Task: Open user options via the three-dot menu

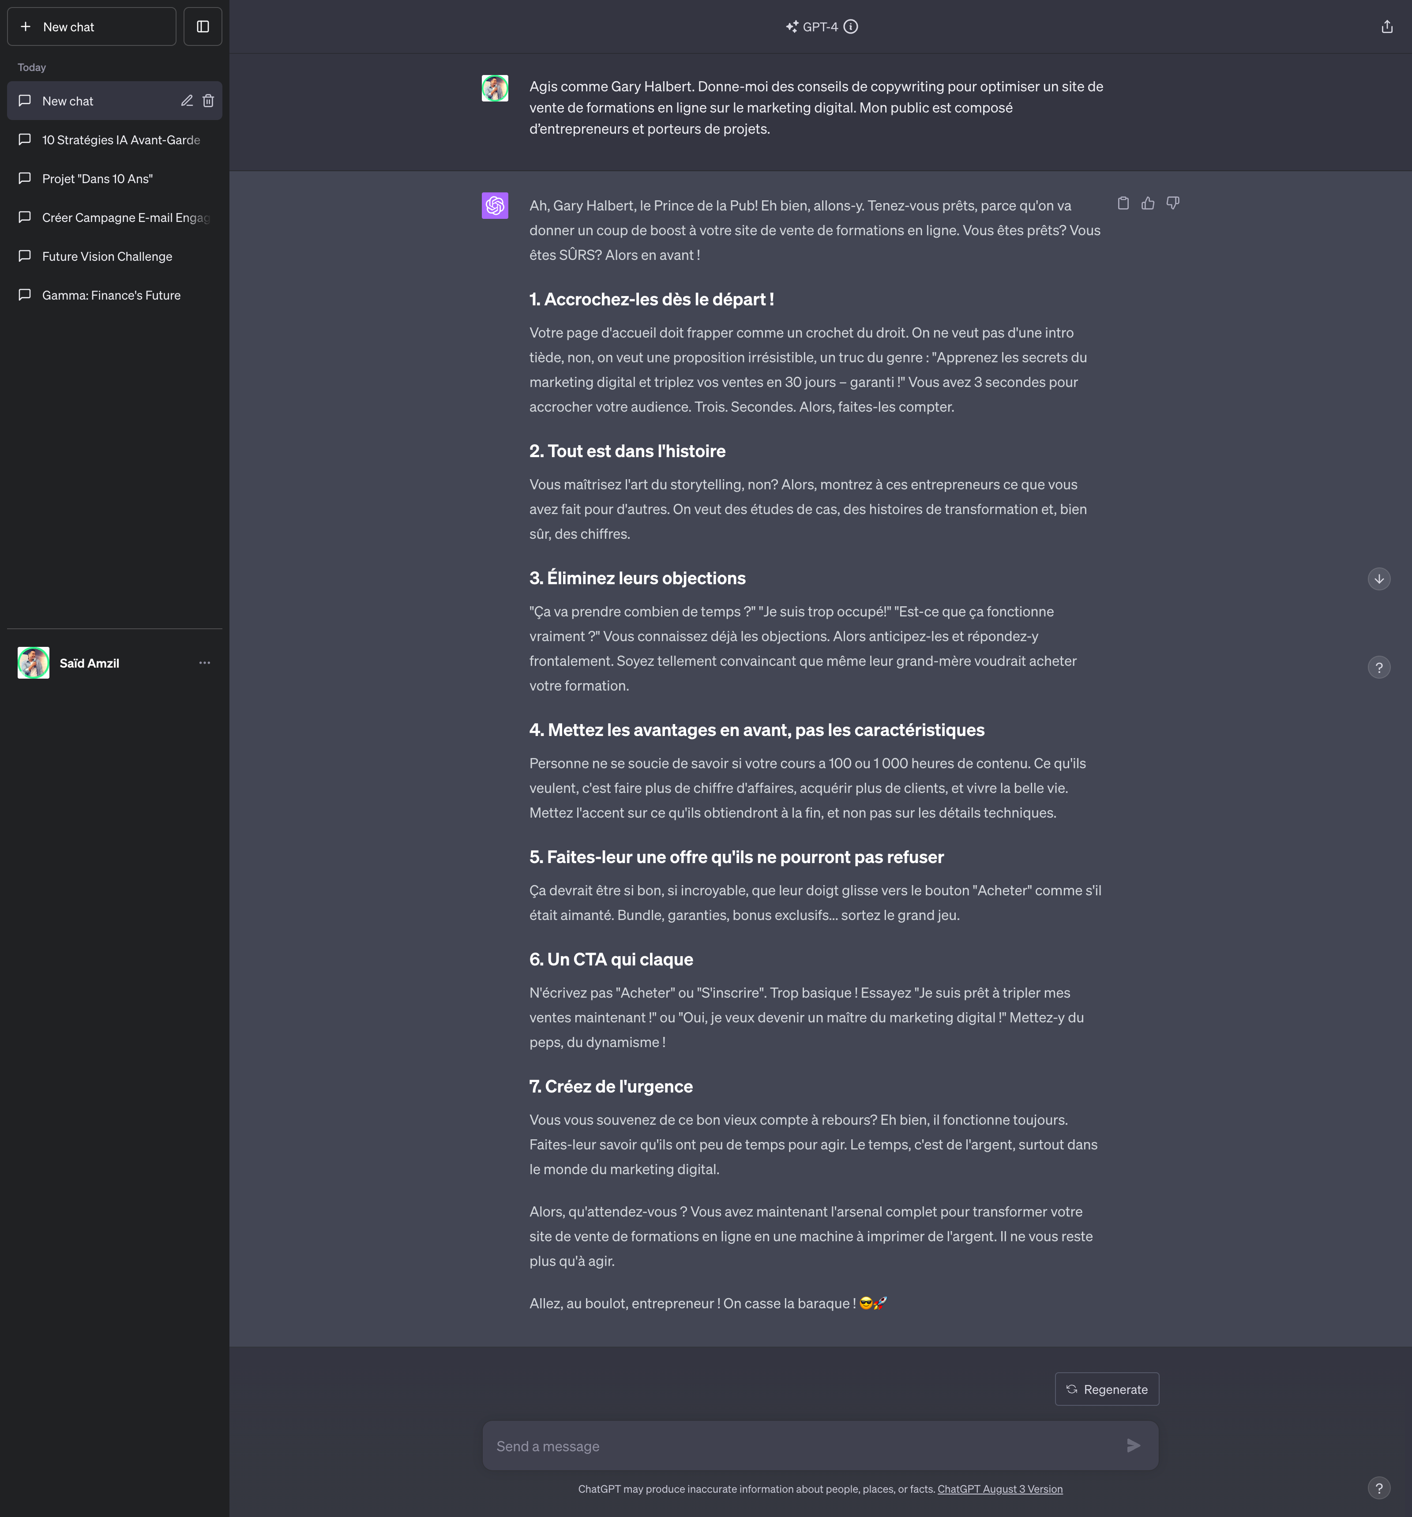Action: 204,662
